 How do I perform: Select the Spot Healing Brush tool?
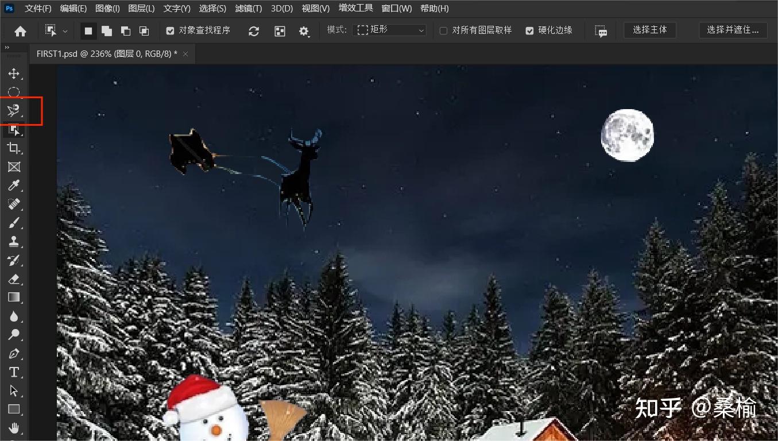(x=14, y=204)
